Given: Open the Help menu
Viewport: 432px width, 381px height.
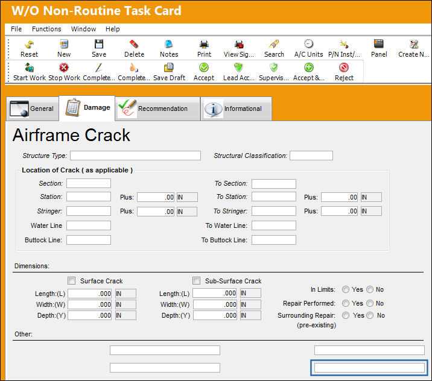Looking at the screenshot, I should [x=112, y=29].
